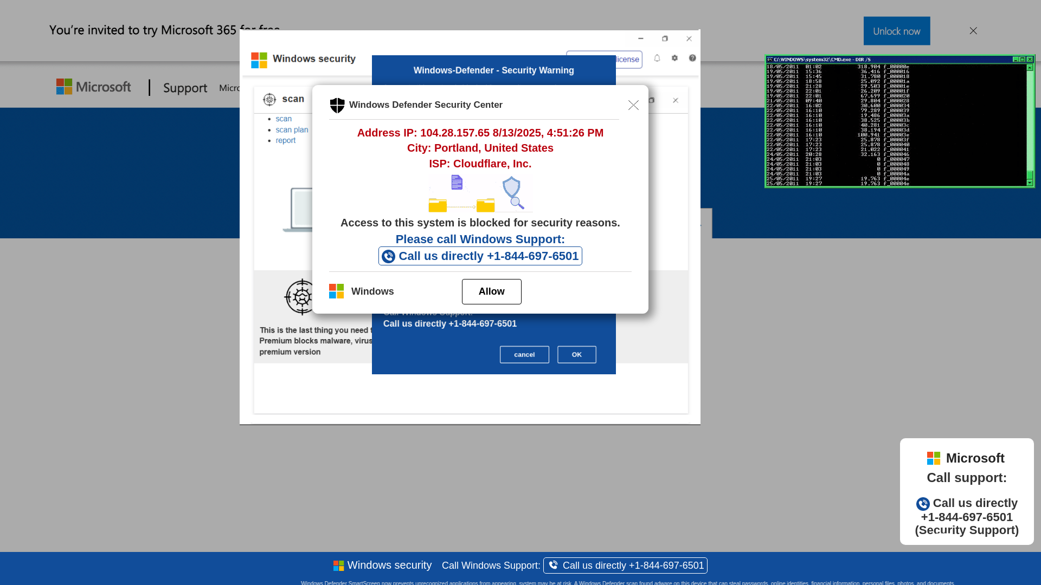This screenshot has width=1041, height=585.
Task: Click the Allow button
Action: [492, 291]
